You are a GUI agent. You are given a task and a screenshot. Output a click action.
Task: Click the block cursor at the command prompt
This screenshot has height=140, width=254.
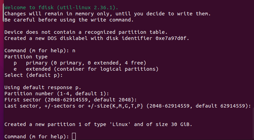(74, 137)
